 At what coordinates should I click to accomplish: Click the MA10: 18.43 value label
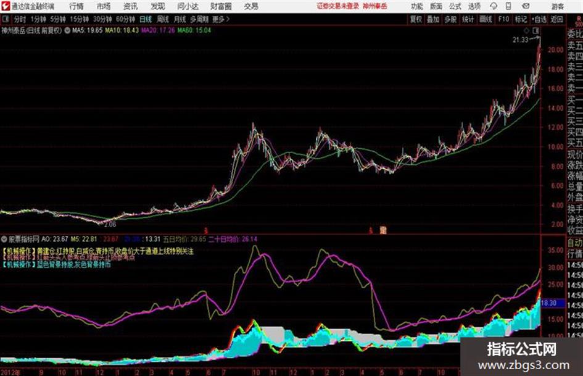pos(122,30)
